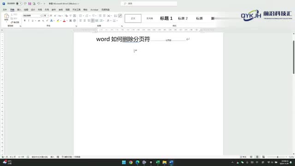Expand the underline style arrow

point(35,21)
